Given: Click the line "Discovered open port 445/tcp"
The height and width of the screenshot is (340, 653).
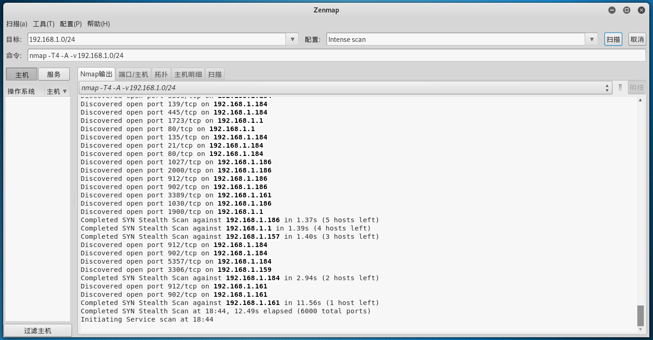Looking at the screenshot, I should point(174,112).
